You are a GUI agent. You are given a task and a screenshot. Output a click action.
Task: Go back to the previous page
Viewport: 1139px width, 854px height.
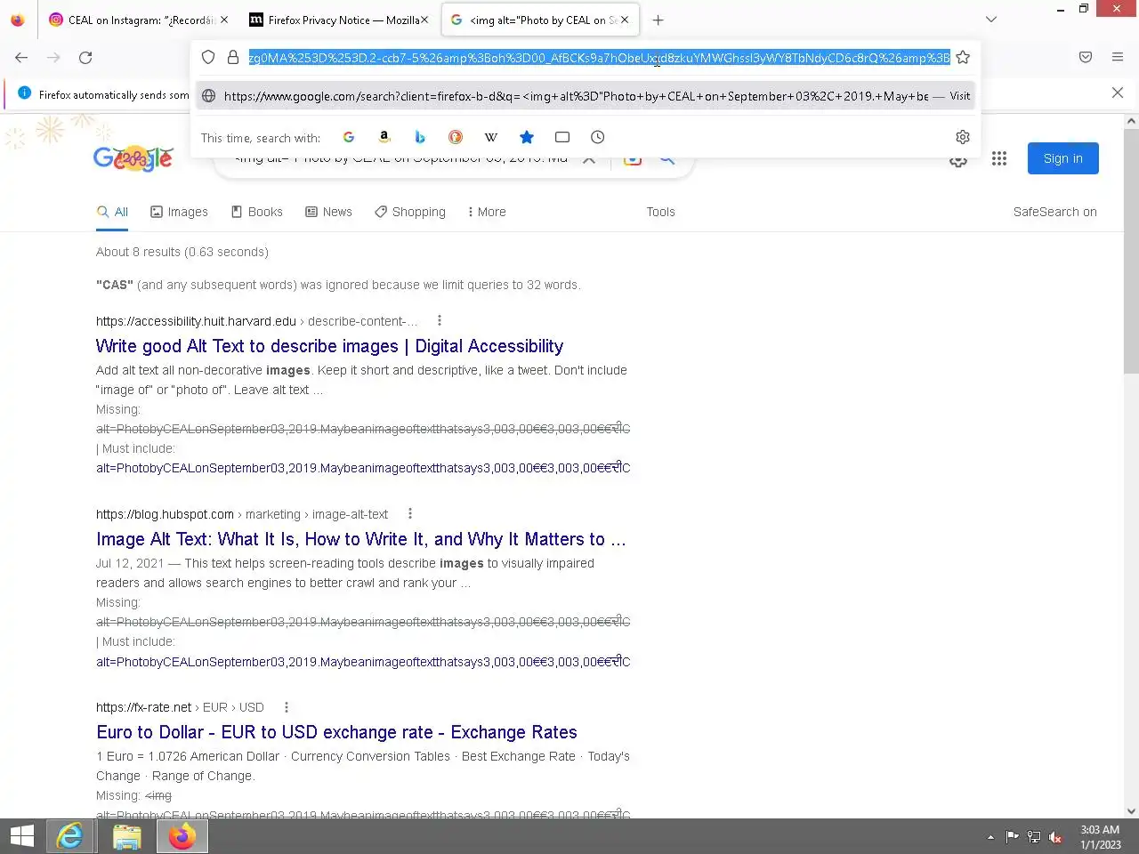[21, 58]
